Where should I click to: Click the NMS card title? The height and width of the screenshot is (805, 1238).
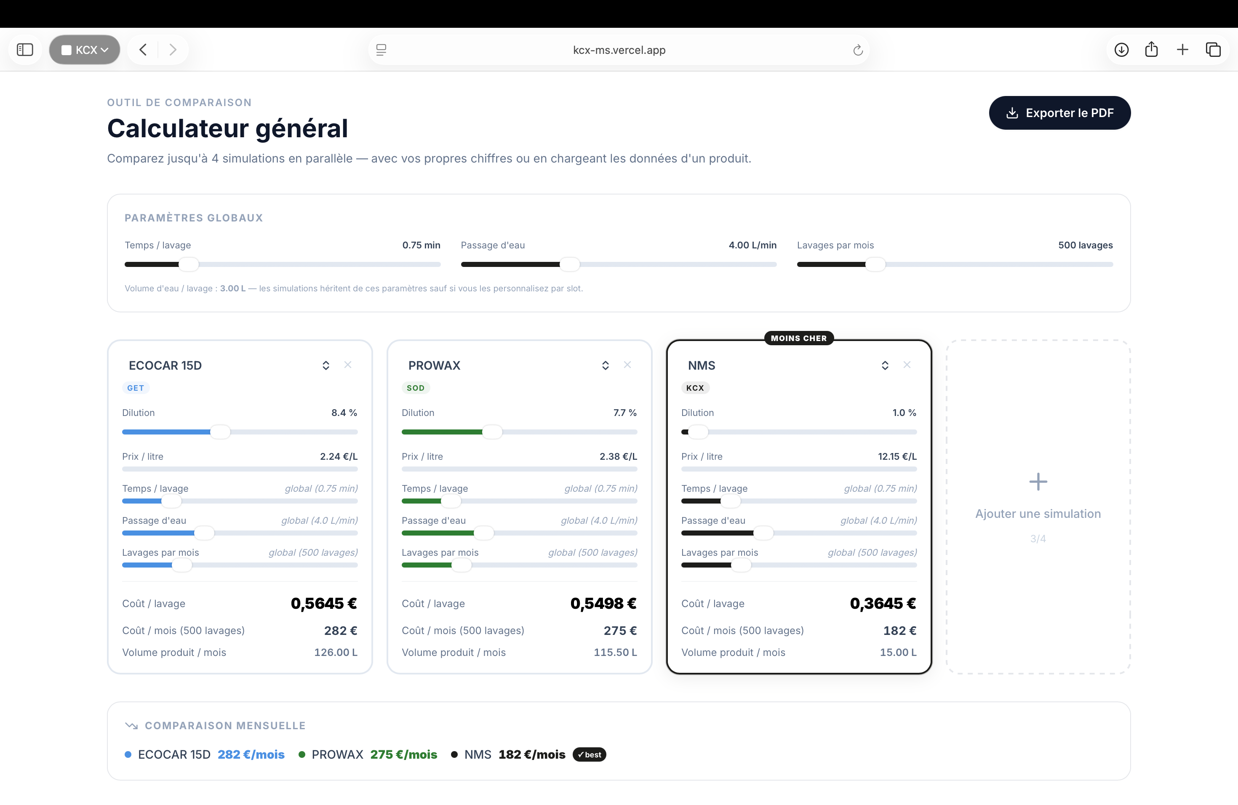click(x=702, y=365)
